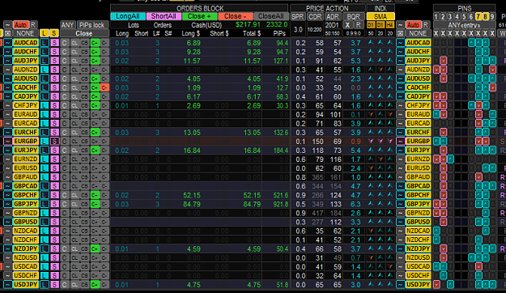Click the NONE selector above orders symbol list
Image resolution: width=506 pixels, height=293 pixels.
pos(25,33)
